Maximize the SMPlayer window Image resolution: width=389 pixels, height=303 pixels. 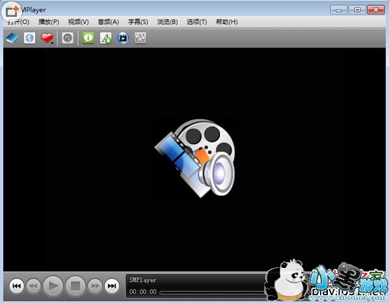(x=357, y=10)
